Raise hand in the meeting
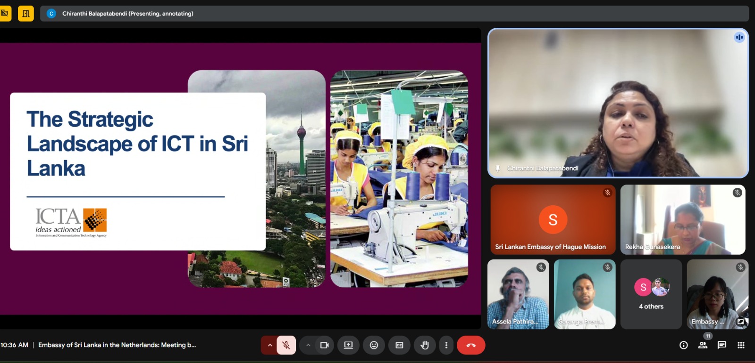The height and width of the screenshot is (363, 755). point(425,345)
